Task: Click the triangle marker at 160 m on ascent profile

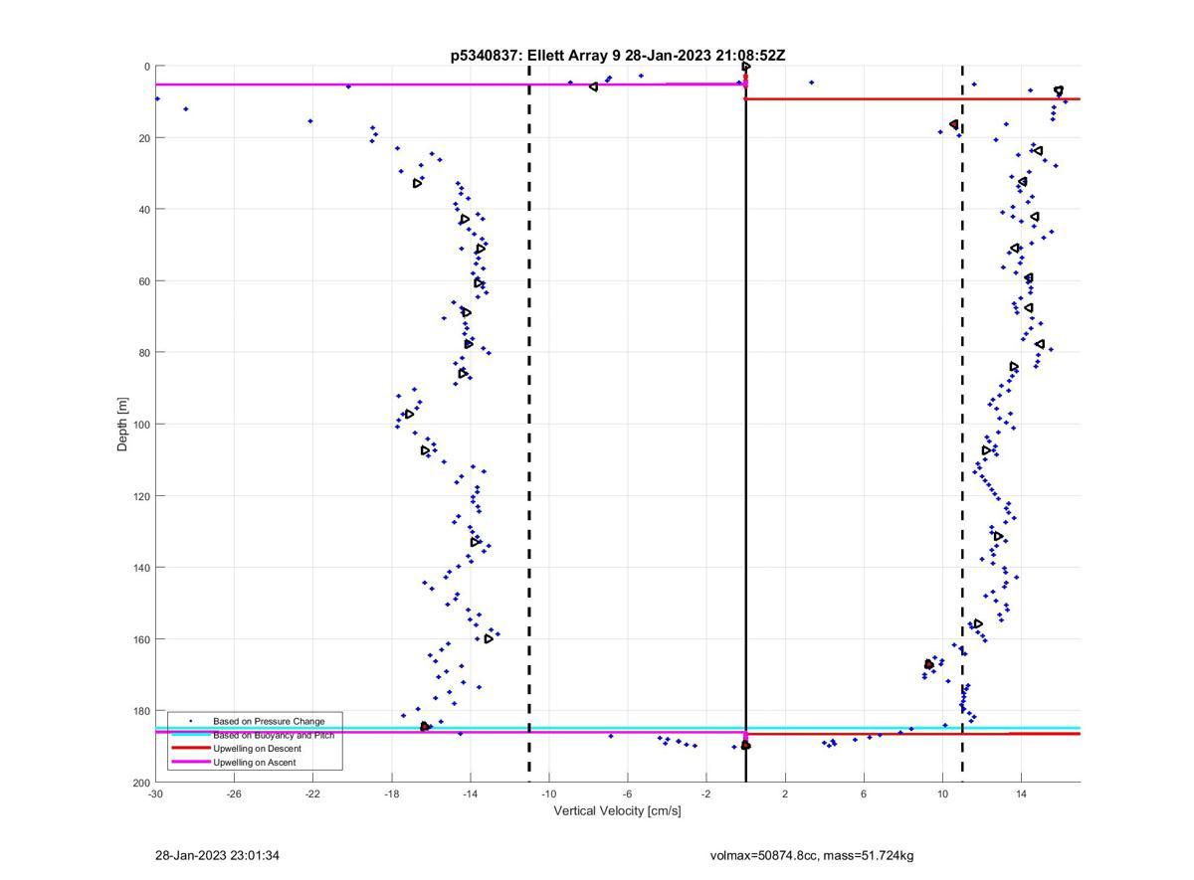Action: pyautogui.click(x=489, y=638)
